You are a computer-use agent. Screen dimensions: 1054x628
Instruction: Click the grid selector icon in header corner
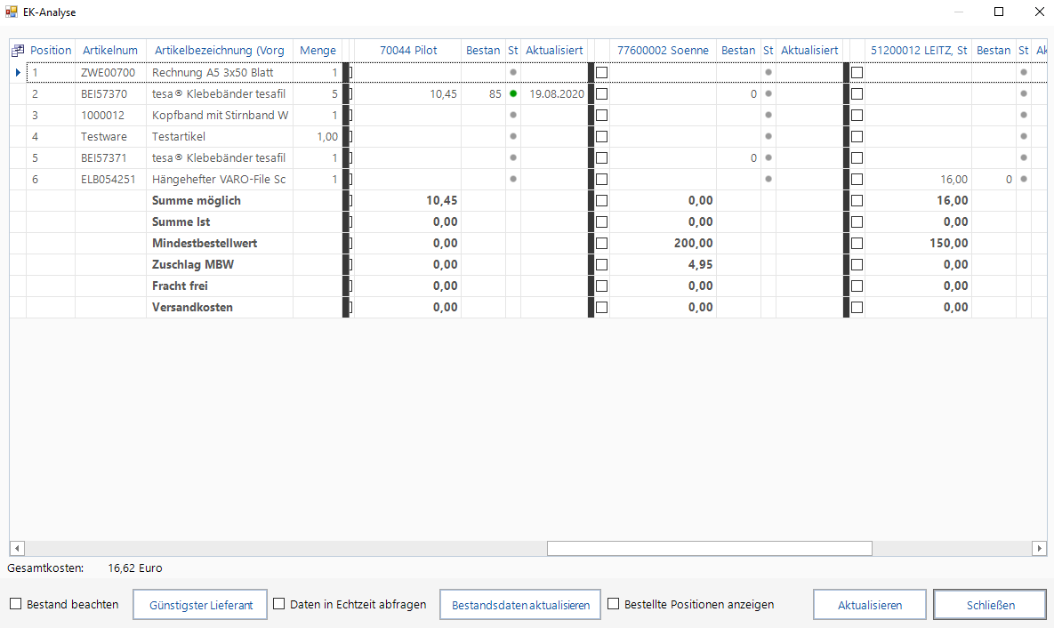pos(18,51)
